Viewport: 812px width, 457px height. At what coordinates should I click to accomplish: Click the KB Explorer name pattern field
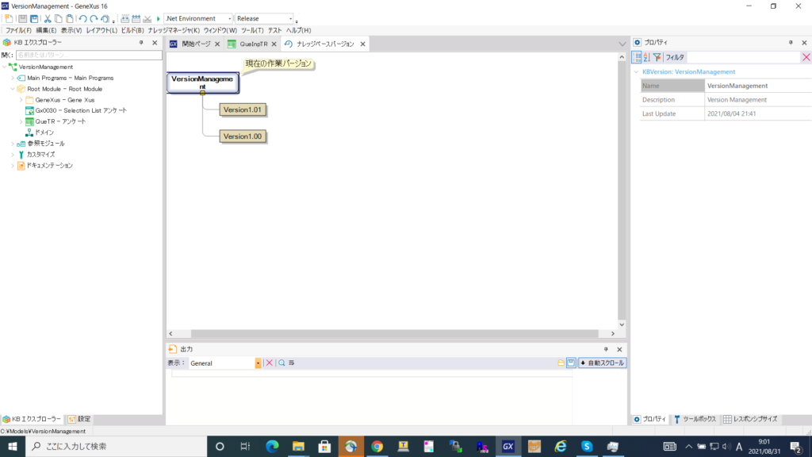pos(89,55)
